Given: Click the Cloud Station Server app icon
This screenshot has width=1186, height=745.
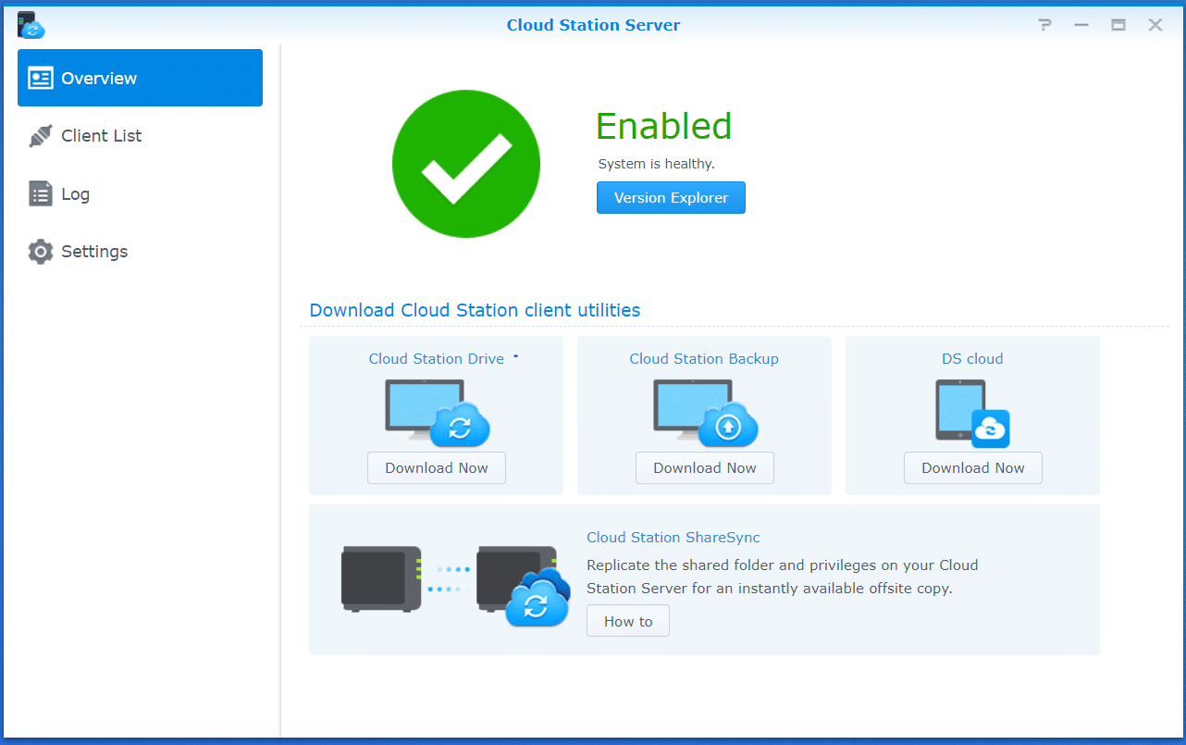Looking at the screenshot, I should point(30,25).
